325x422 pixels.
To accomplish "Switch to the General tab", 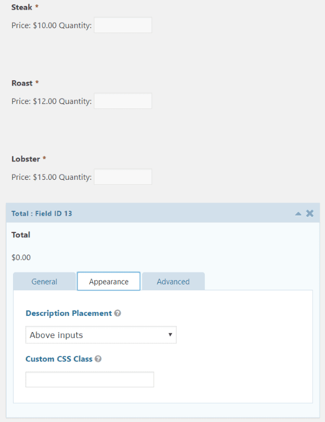I will 44,282.
